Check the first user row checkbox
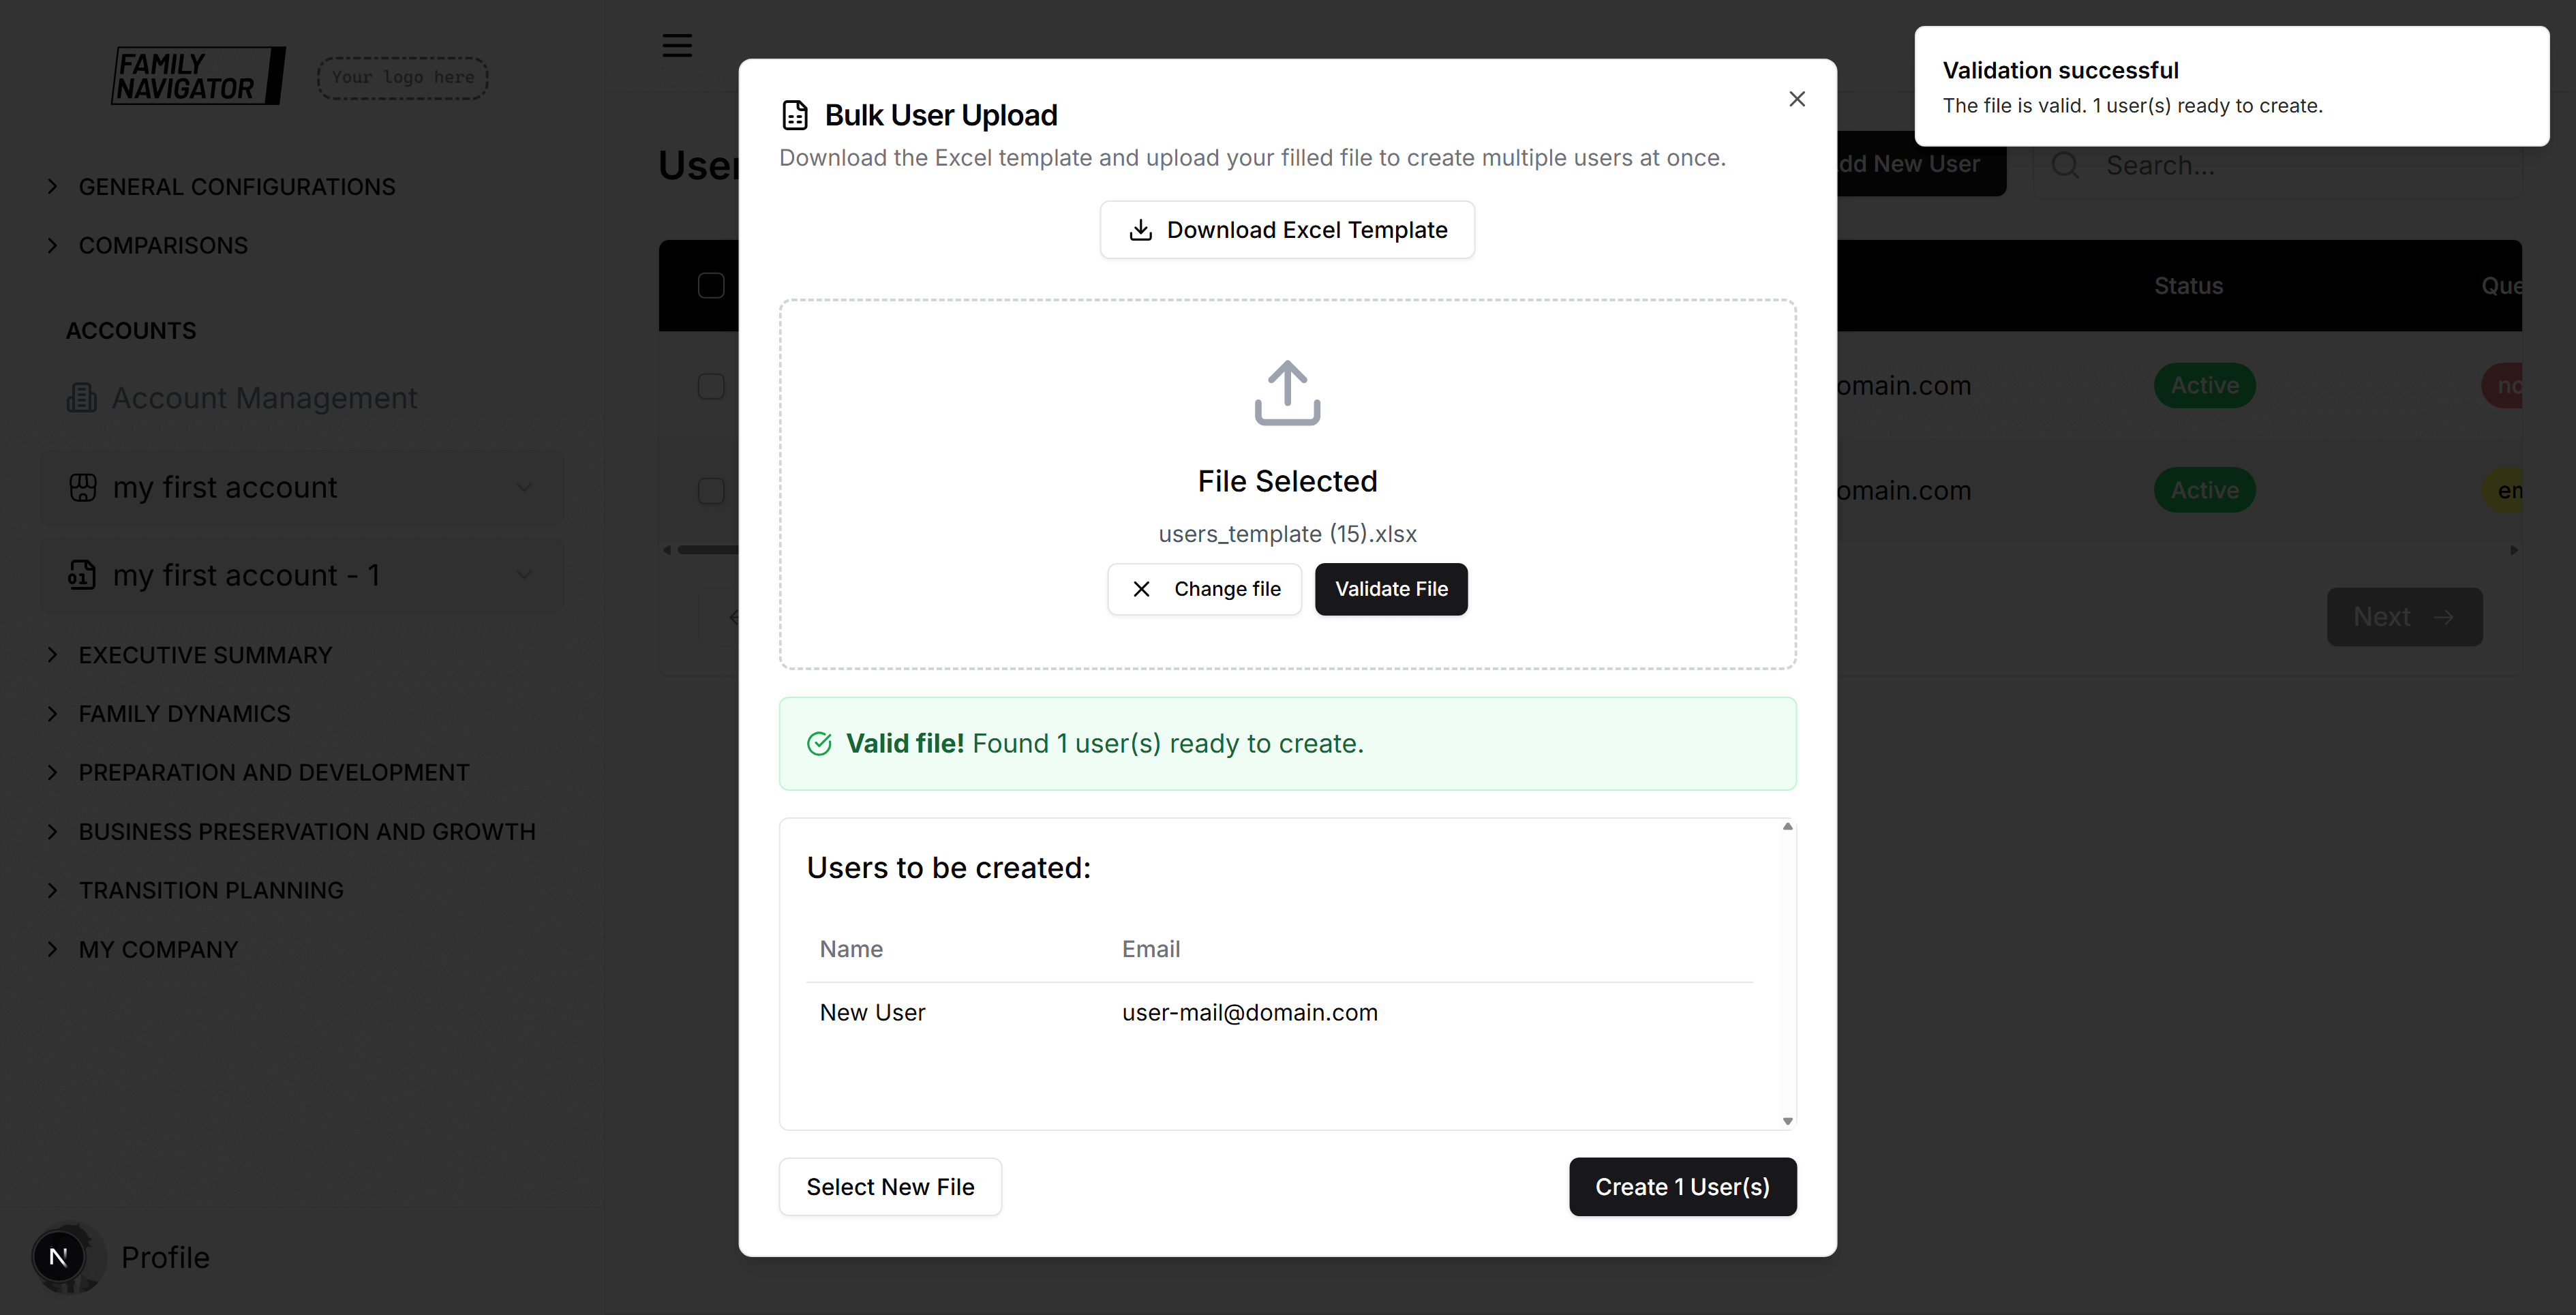This screenshot has width=2576, height=1315. (711, 386)
